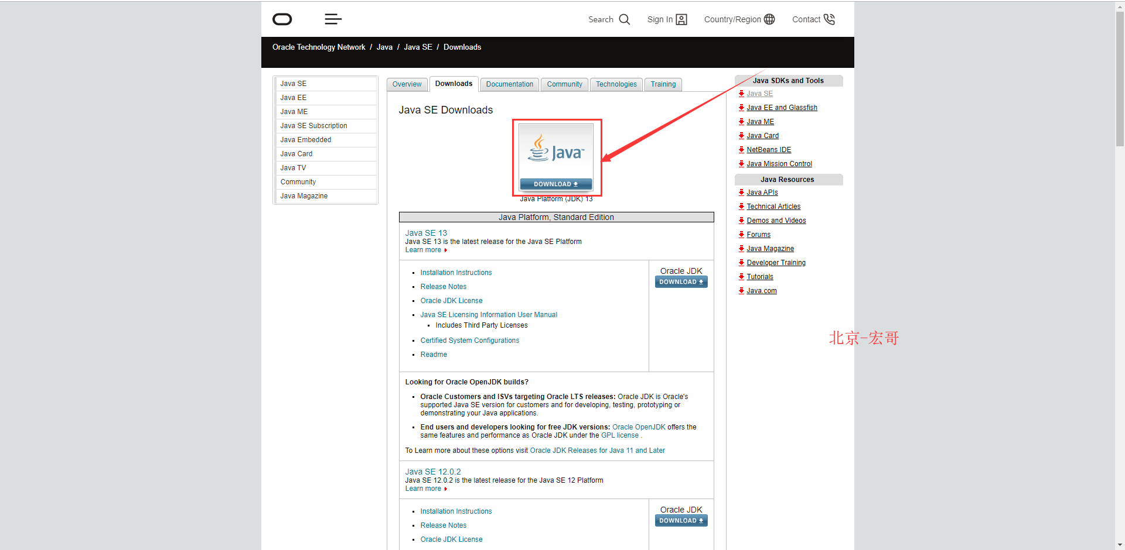Image resolution: width=1125 pixels, height=550 pixels.
Task: Open the Training tab
Action: (663, 84)
